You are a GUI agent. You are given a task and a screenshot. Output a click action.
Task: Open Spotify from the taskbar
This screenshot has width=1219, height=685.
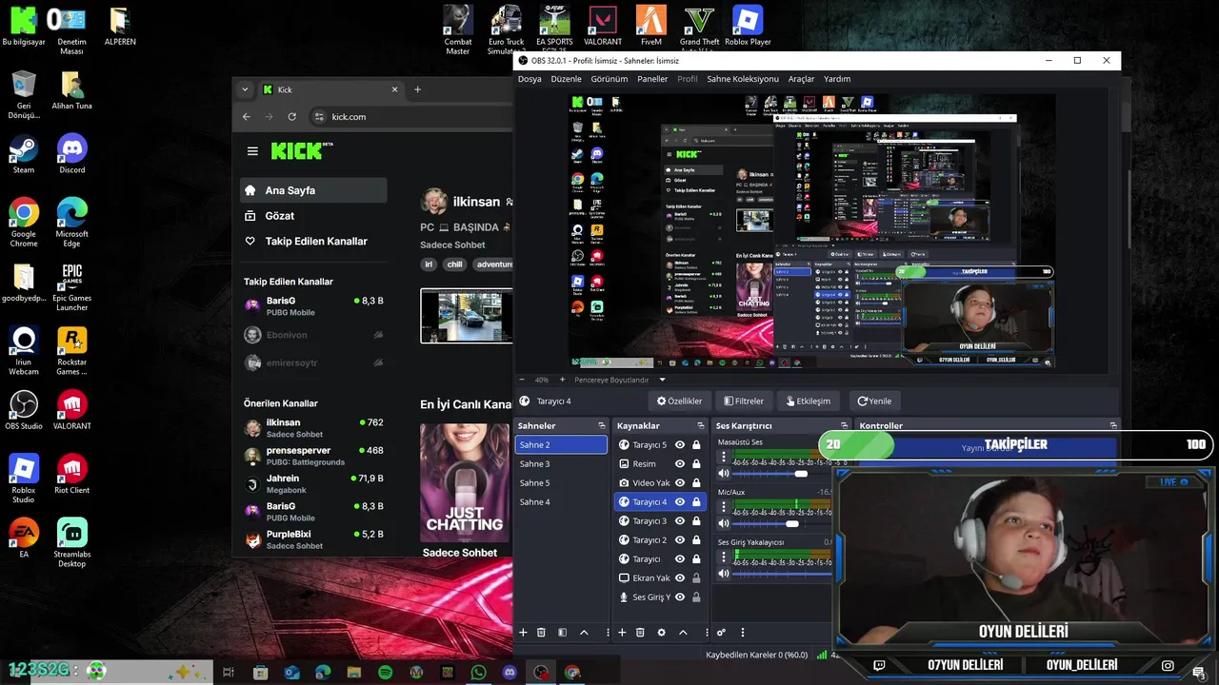pos(385,673)
